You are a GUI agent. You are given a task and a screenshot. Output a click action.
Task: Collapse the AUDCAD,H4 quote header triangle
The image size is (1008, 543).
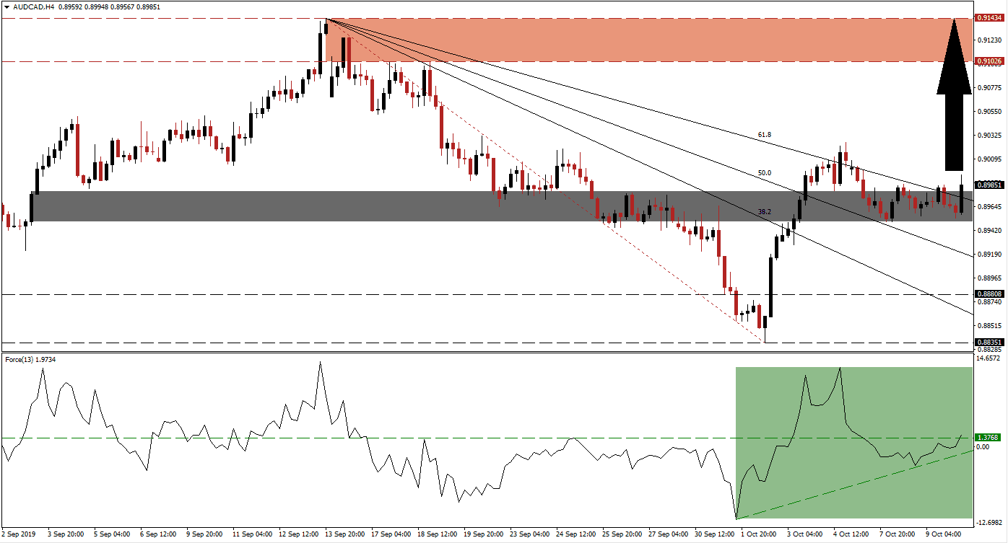point(7,5)
